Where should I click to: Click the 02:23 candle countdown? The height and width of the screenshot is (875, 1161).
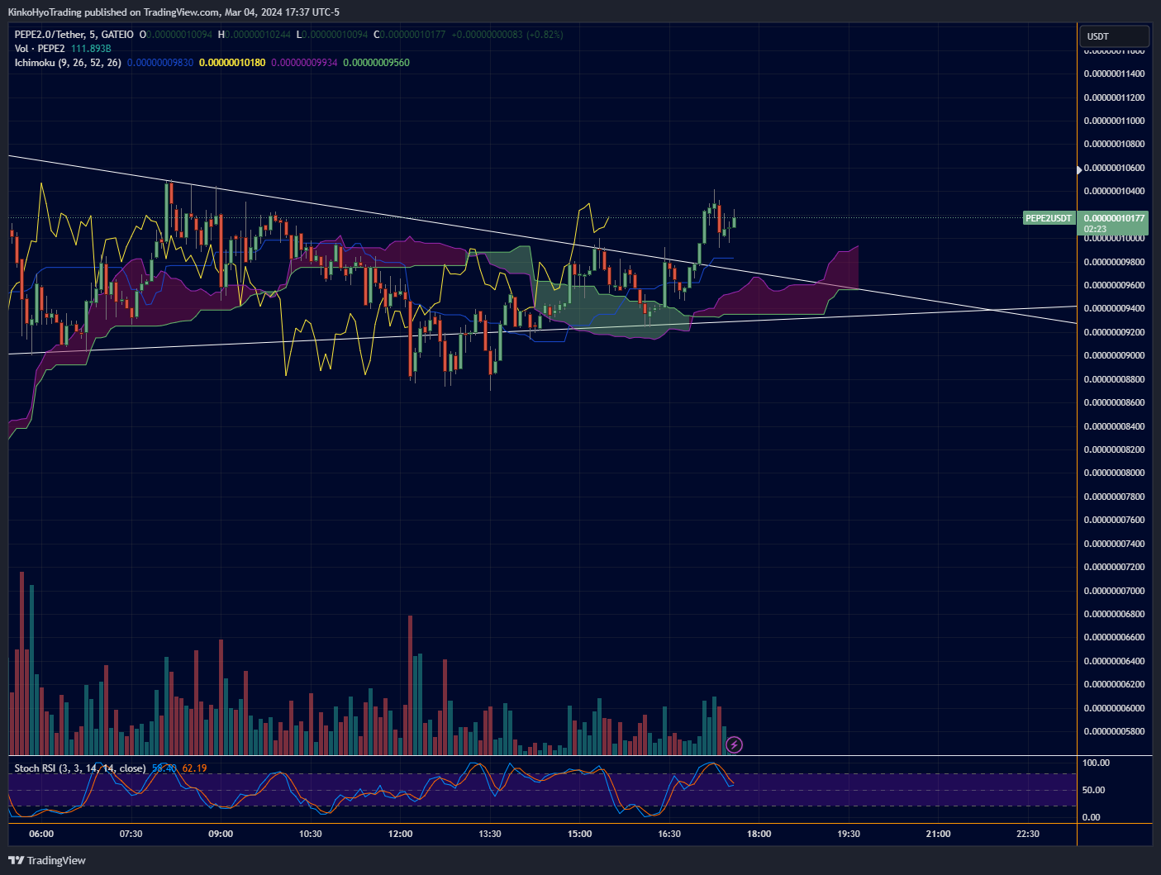click(1095, 229)
